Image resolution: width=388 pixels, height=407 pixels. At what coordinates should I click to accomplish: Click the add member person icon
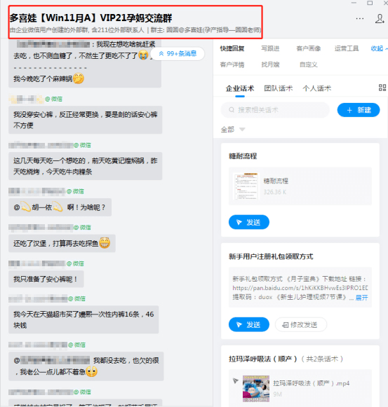[380, 19]
